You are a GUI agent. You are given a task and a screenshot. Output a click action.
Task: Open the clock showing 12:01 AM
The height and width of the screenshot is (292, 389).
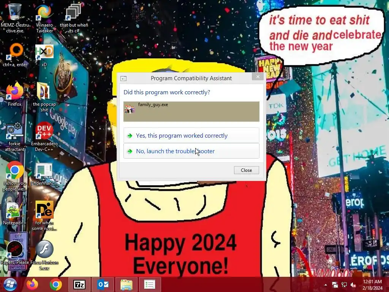coord(372,285)
